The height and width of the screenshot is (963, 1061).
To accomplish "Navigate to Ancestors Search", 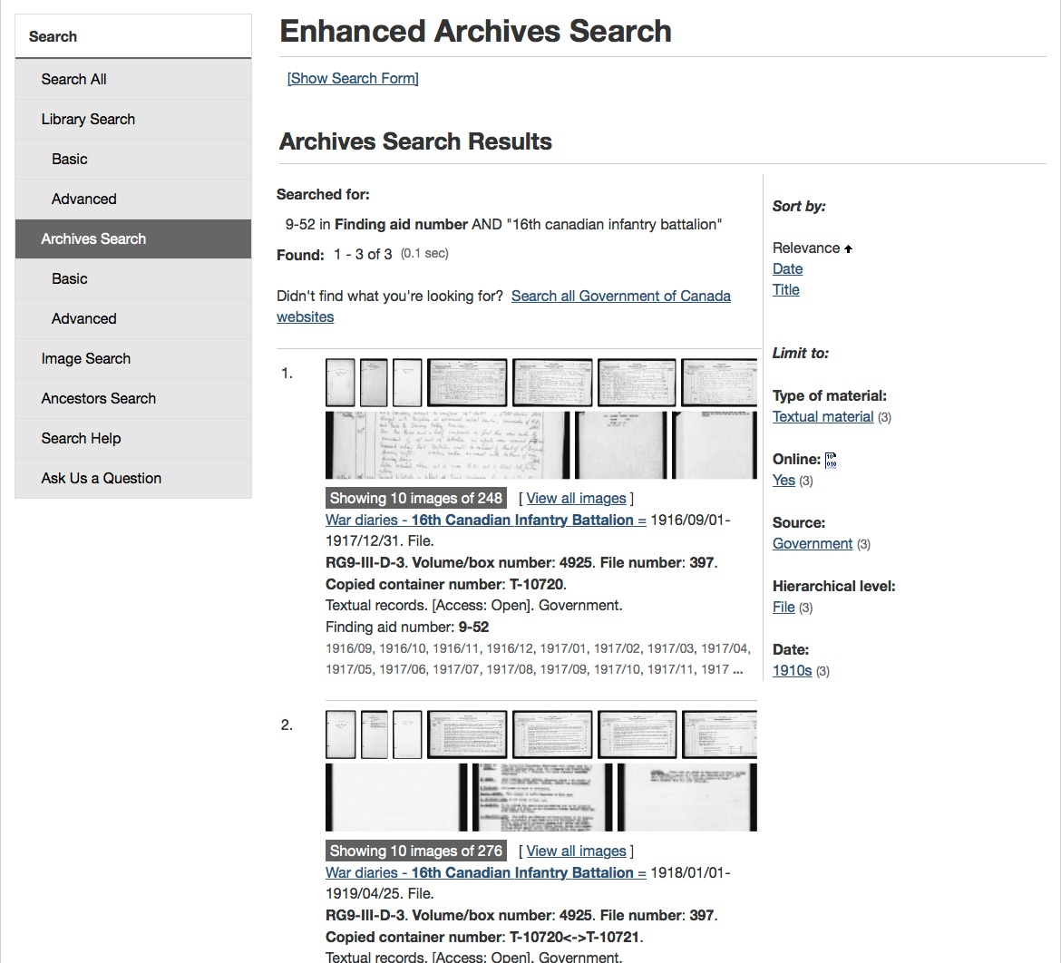I will (x=98, y=398).
